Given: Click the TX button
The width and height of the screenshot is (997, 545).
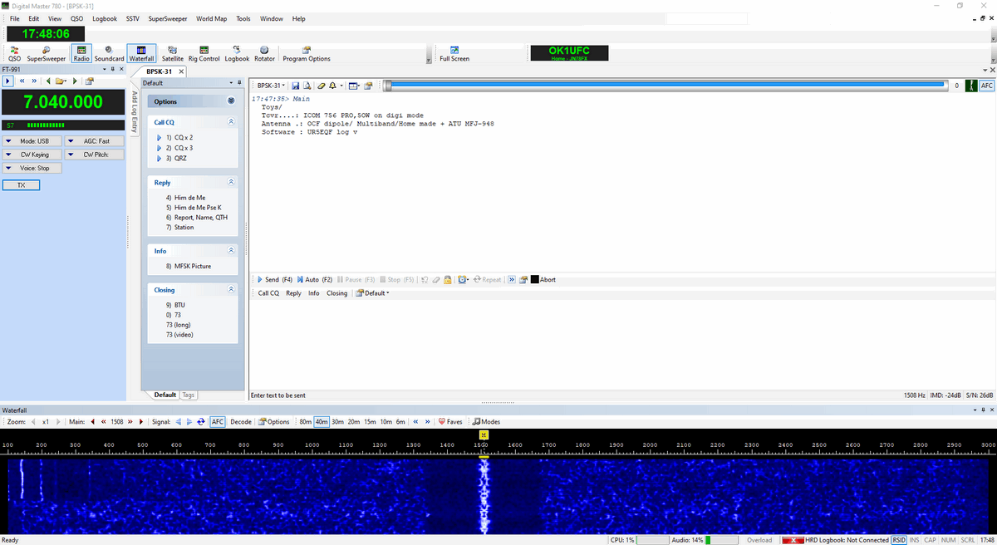Looking at the screenshot, I should (22, 185).
